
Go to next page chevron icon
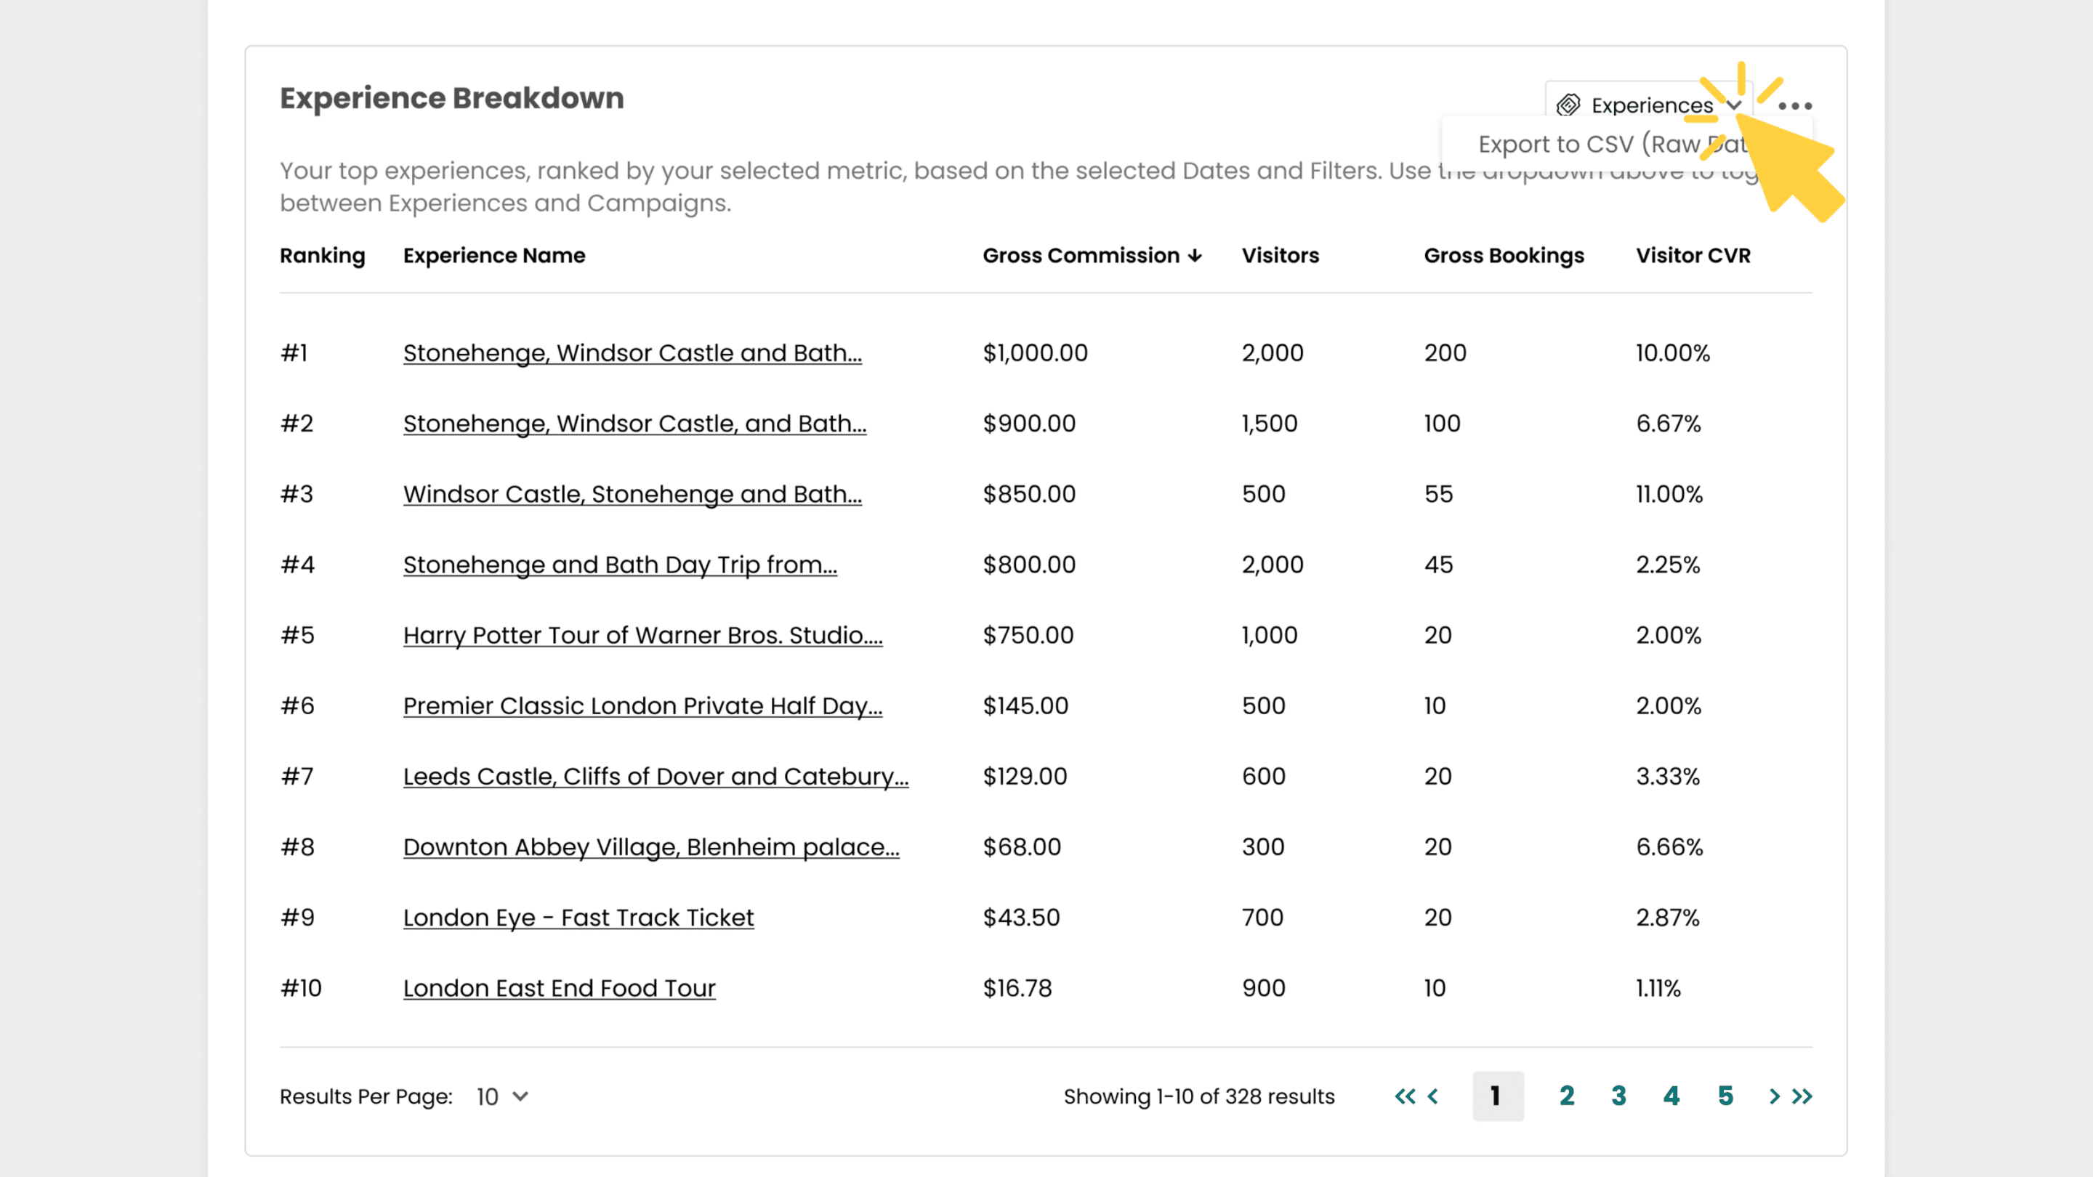click(1775, 1096)
